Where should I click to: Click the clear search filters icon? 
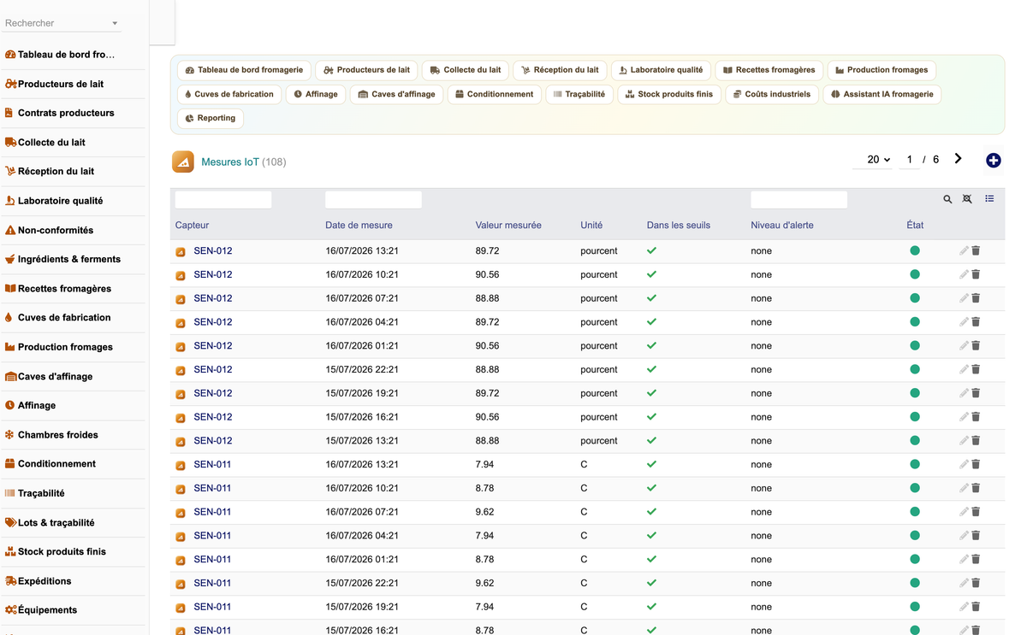967,199
